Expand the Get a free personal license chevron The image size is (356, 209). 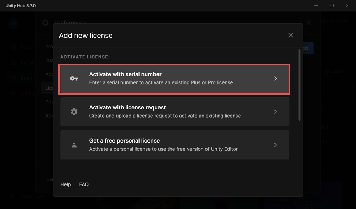pos(276,145)
